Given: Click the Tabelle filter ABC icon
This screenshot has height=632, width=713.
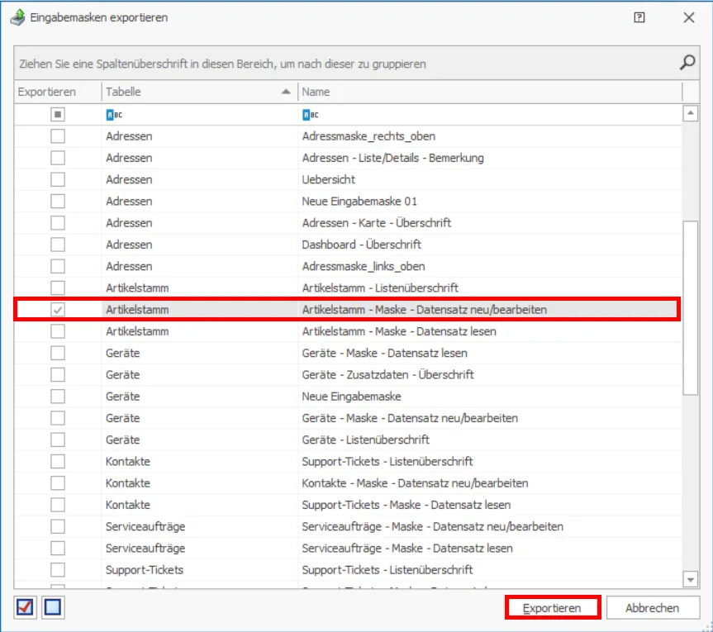Looking at the screenshot, I should (114, 115).
